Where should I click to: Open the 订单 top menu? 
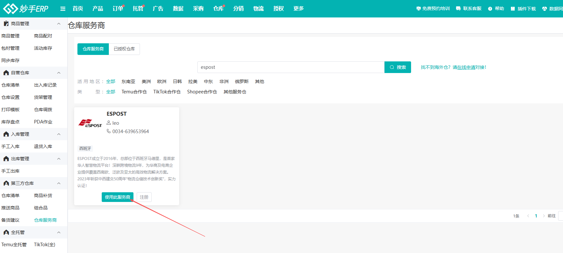[118, 9]
